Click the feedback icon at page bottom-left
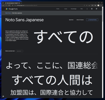 click(x=3, y=96)
